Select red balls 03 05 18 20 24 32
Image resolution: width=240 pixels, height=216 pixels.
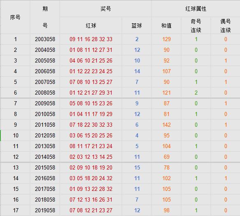click(91, 178)
